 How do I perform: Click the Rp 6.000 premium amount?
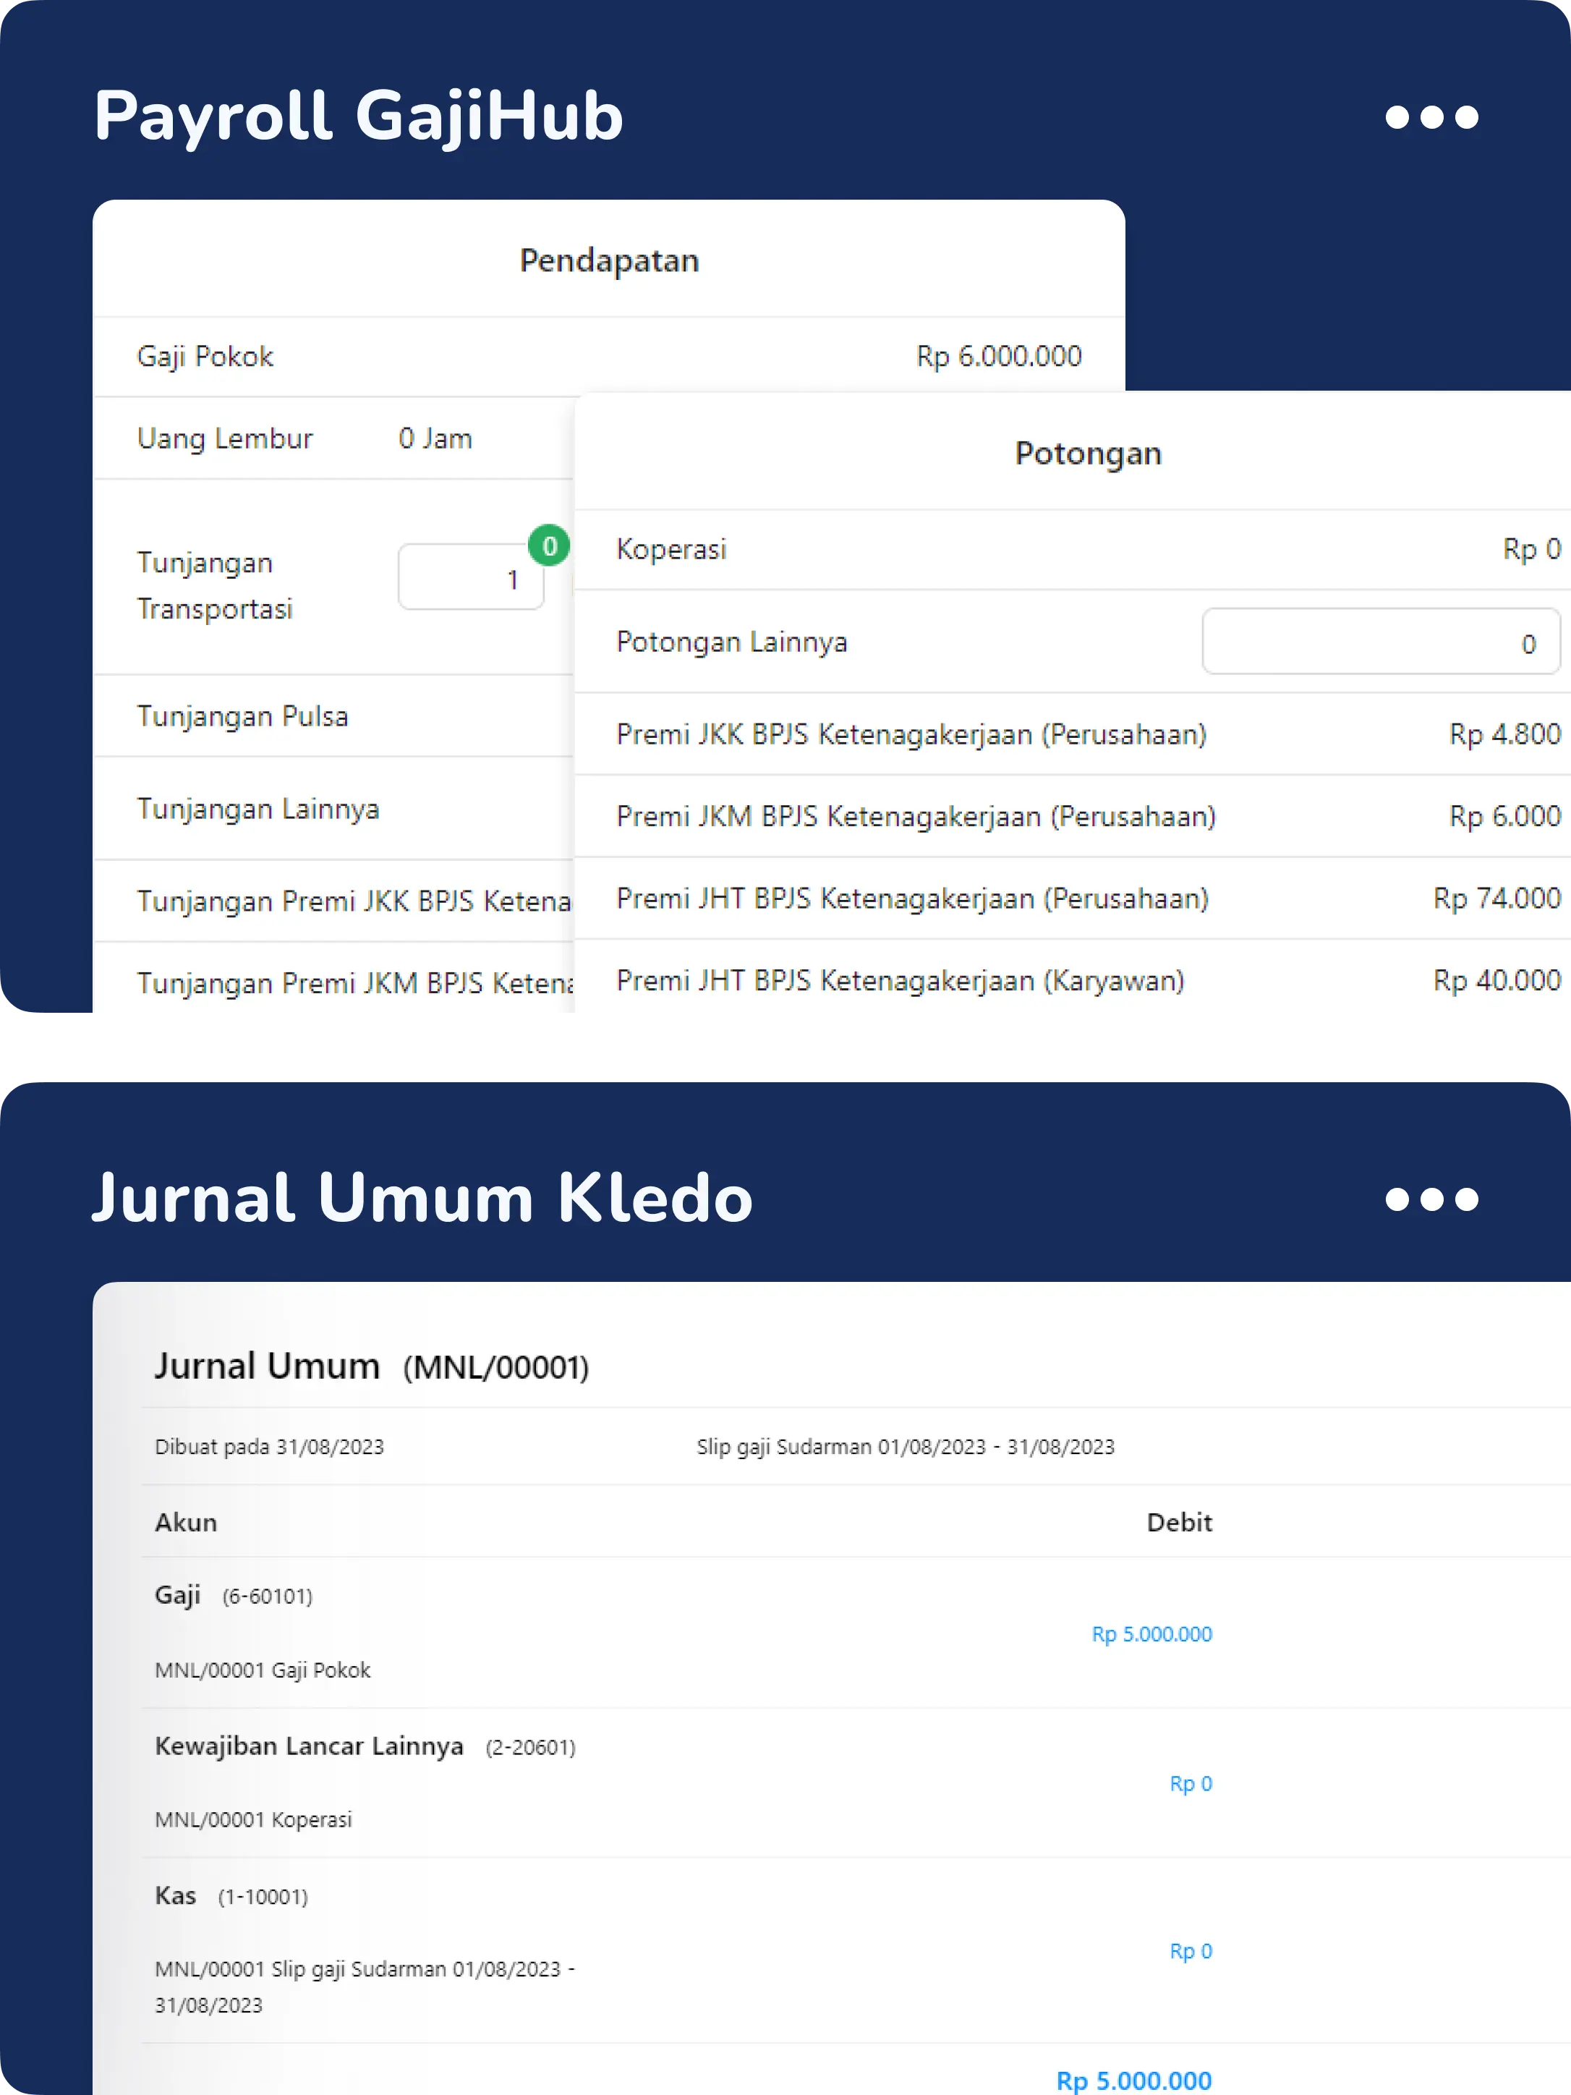1504,817
